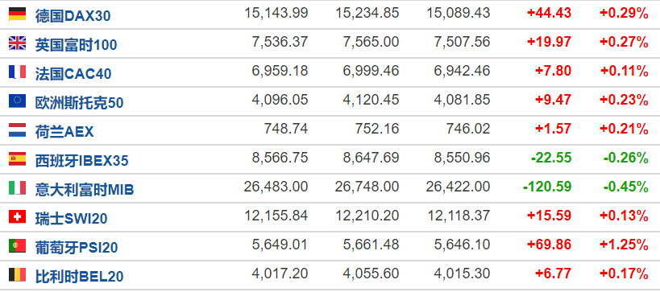Click the French flag icon
The image size is (660, 292).
[17, 72]
